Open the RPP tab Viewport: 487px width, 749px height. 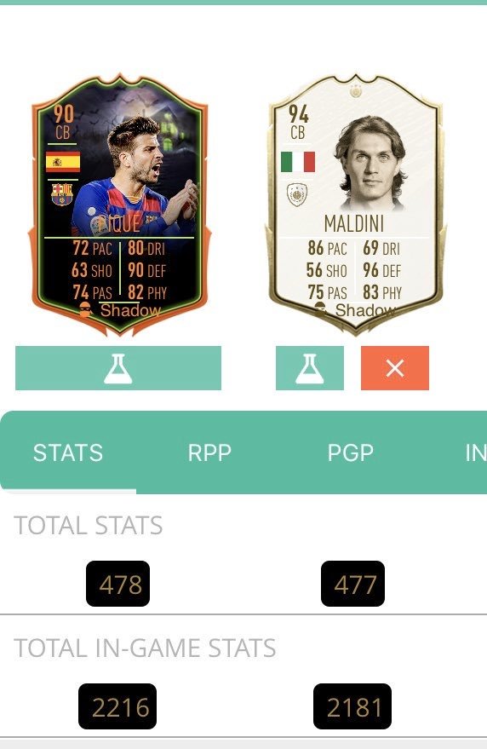[209, 452]
